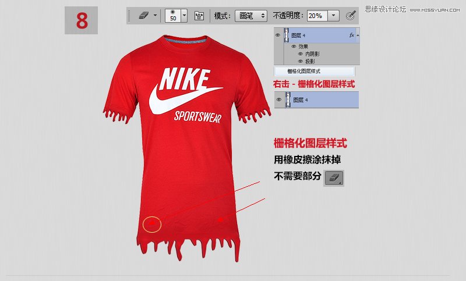The height and width of the screenshot is (281, 466).
Task: Click thumbnail of rasterized 图层 4 without fx
Action: pos(288,99)
